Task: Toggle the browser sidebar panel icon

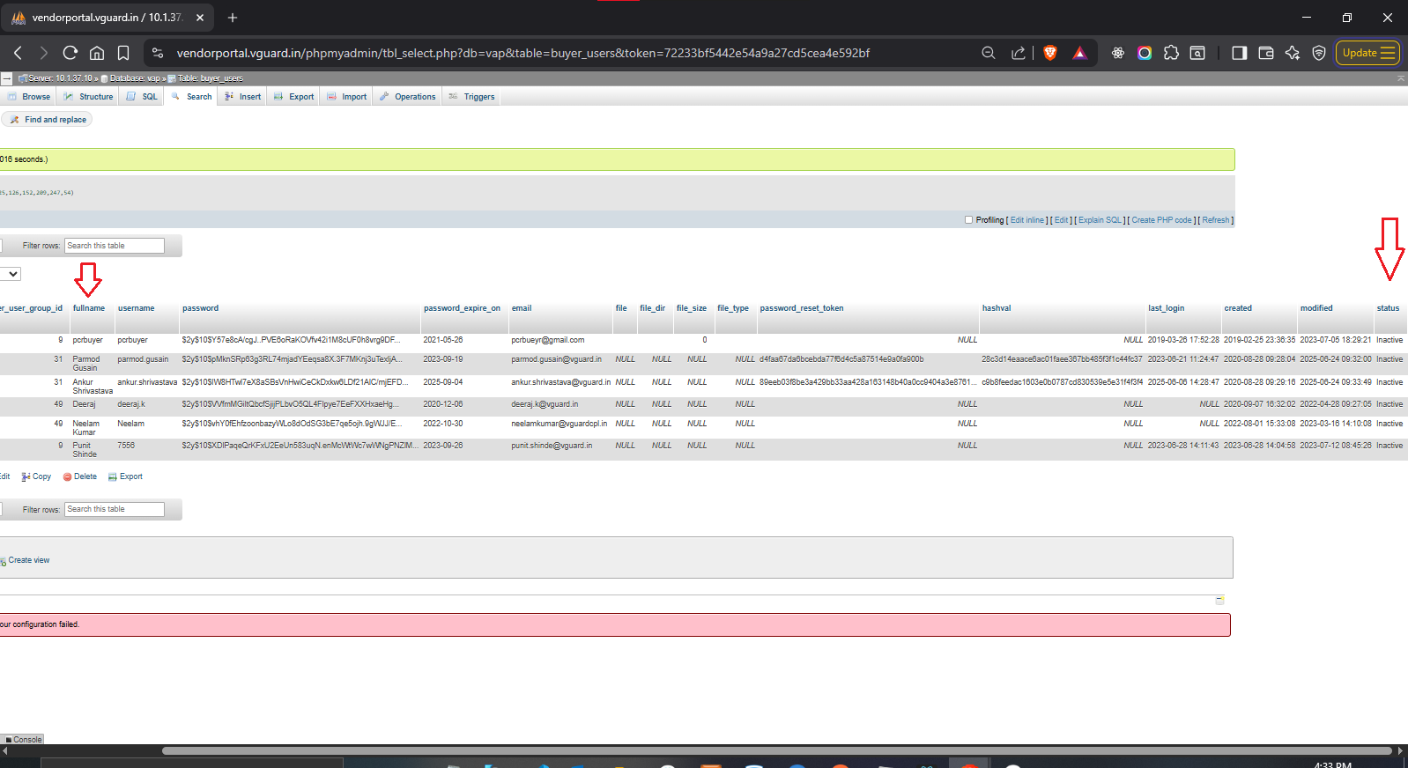Action: [1239, 53]
